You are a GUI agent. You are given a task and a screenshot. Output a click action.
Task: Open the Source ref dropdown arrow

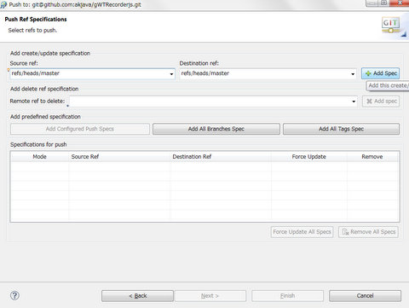click(x=171, y=74)
